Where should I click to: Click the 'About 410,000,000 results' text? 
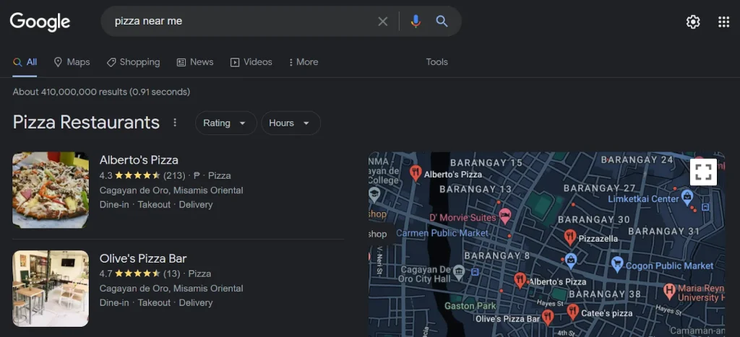[70, 92]
